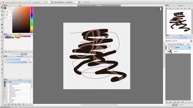The height and width of the screenshot is (108, 193).
Task: Select the Eraser tool in the left toolbar
Action: [2, 11]
